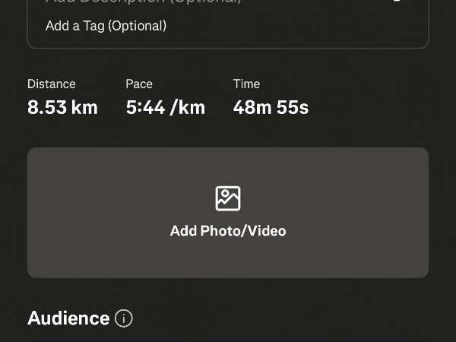This screenshot has height=342, width=456.
Task: Click the Time stat label
Action: (246, 84)
